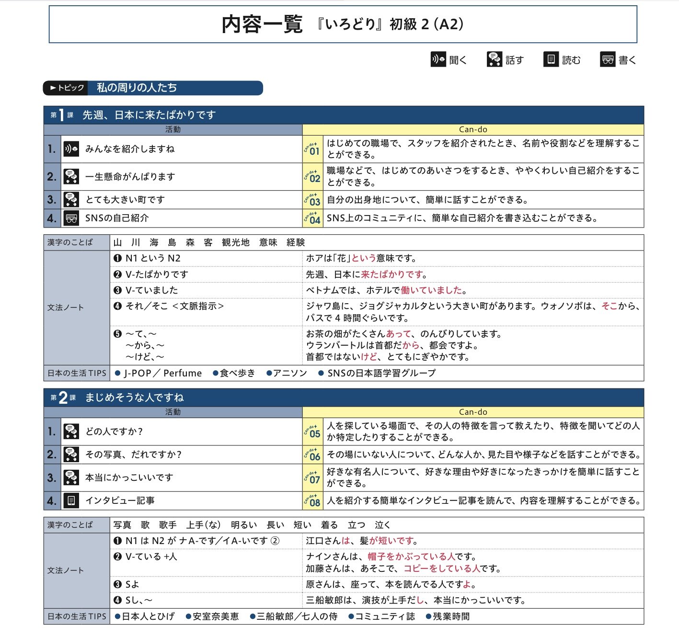Image resolution: width=679 pixels, height=637 pixels.
Task: Click the 書く writing icon in the legend
Action: [x=608, y=59]
